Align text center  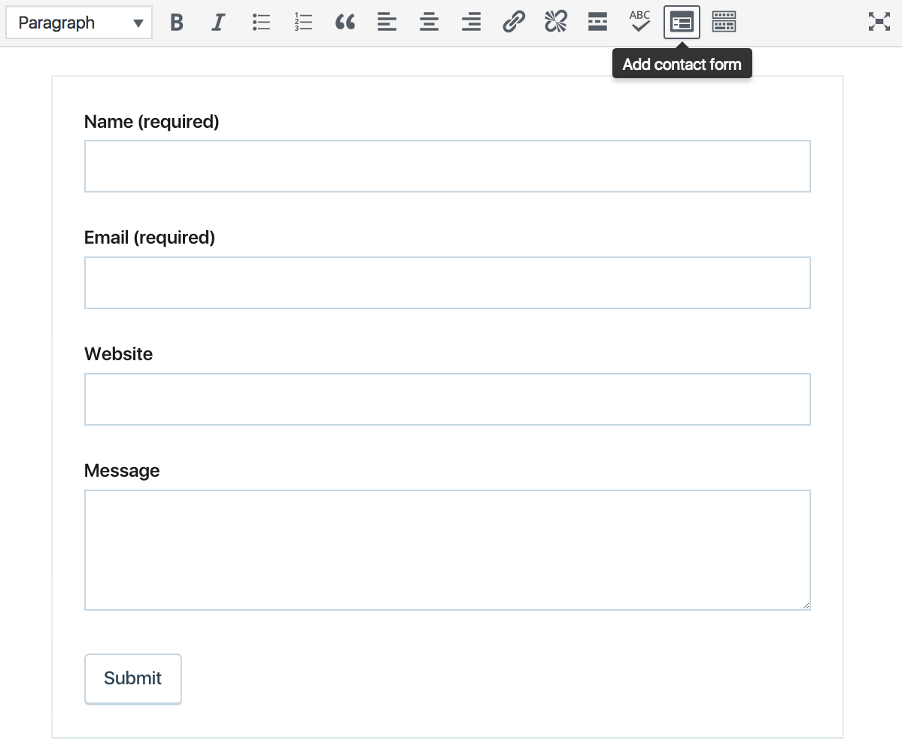[429, 23]
